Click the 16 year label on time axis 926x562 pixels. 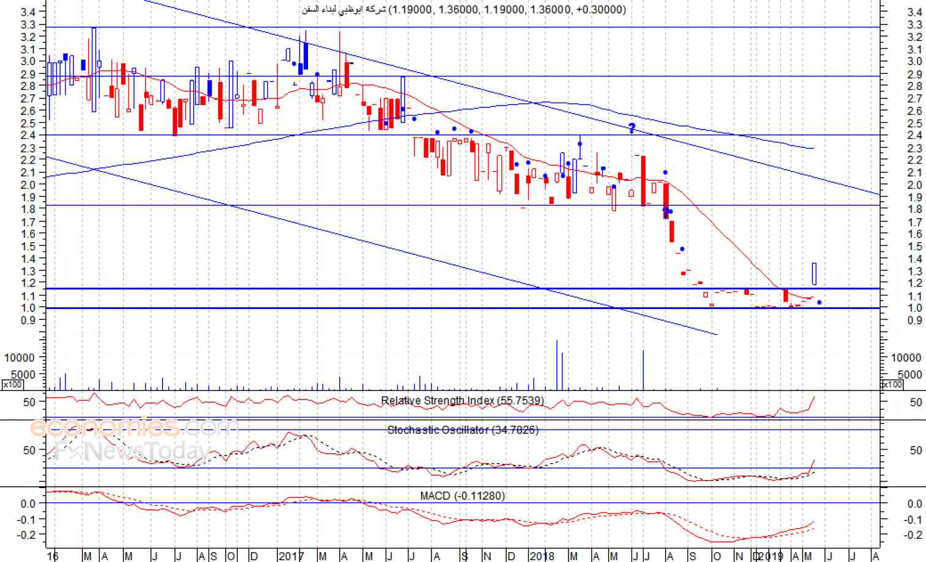point(53,556)
